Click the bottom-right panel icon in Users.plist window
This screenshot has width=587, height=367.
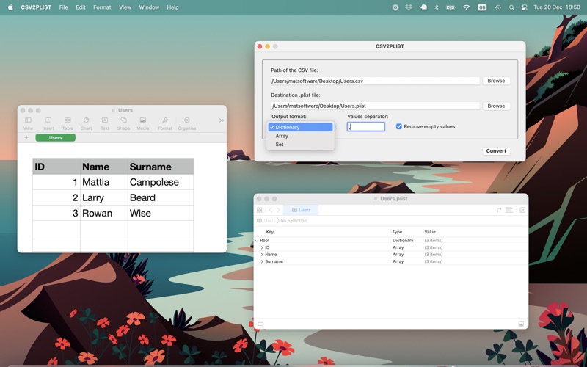pyautogui.click(x=521, y=324)
